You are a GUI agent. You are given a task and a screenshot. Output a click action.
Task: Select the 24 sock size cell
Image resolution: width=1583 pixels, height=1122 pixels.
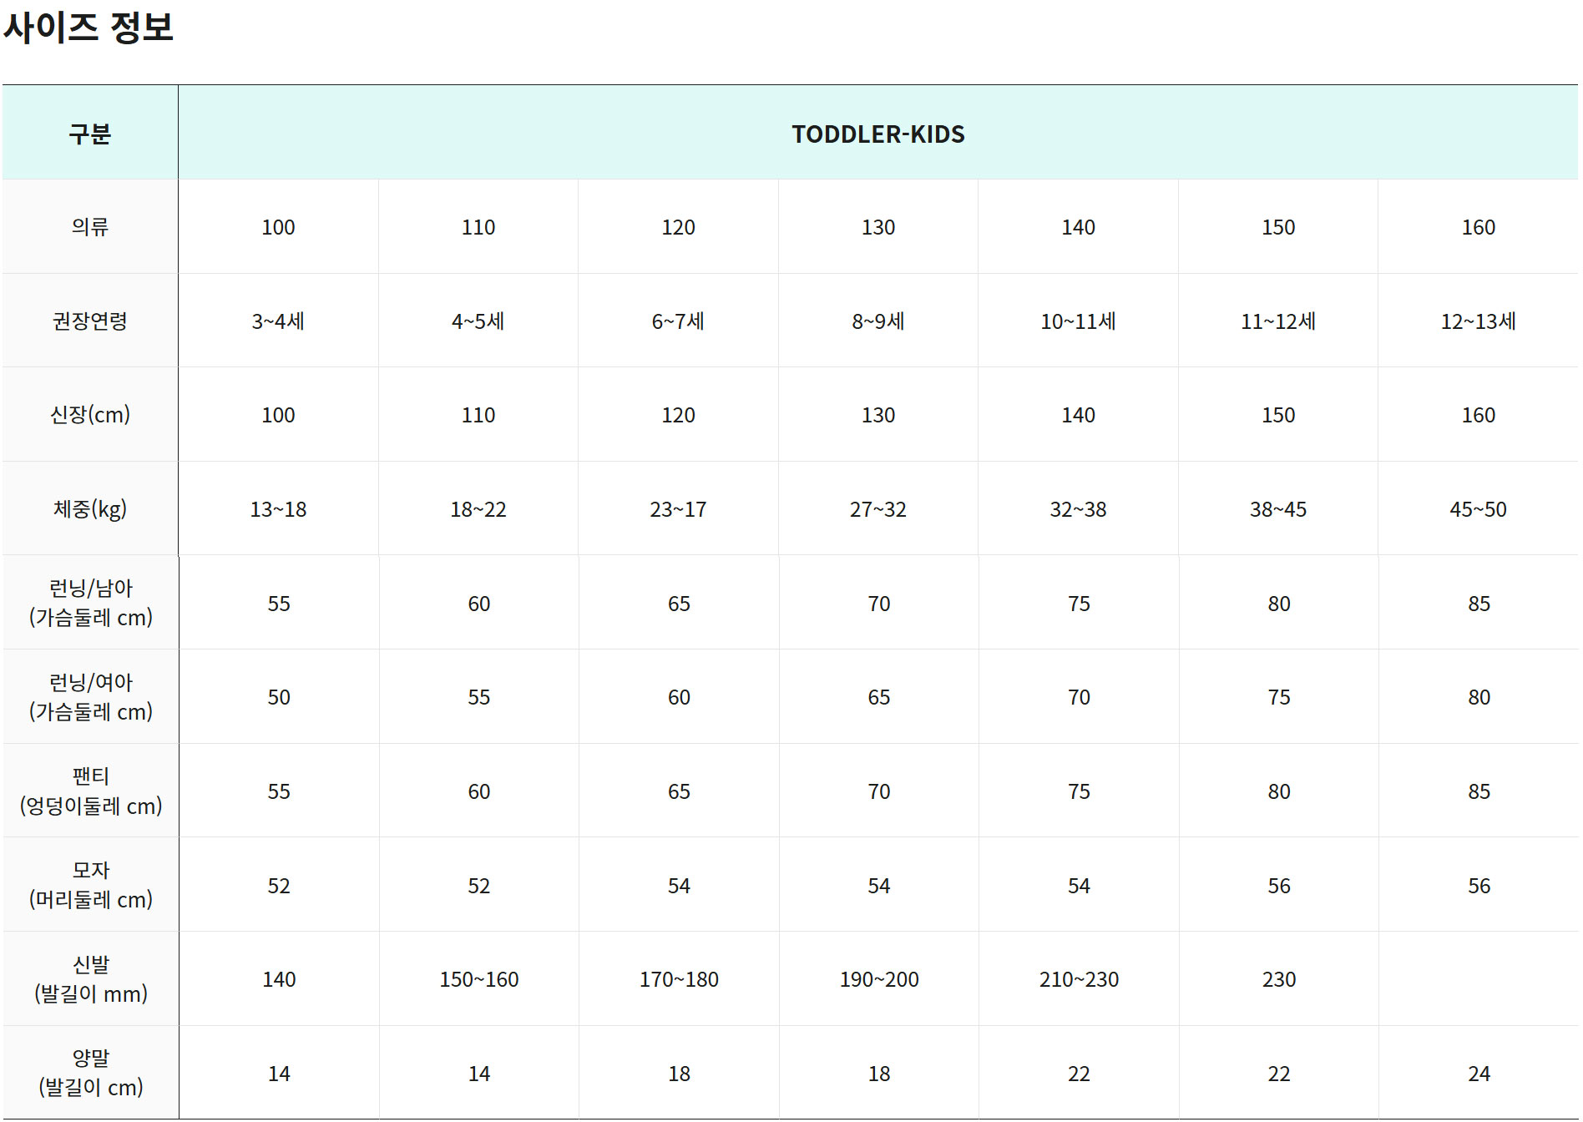pos(1479,1074)
